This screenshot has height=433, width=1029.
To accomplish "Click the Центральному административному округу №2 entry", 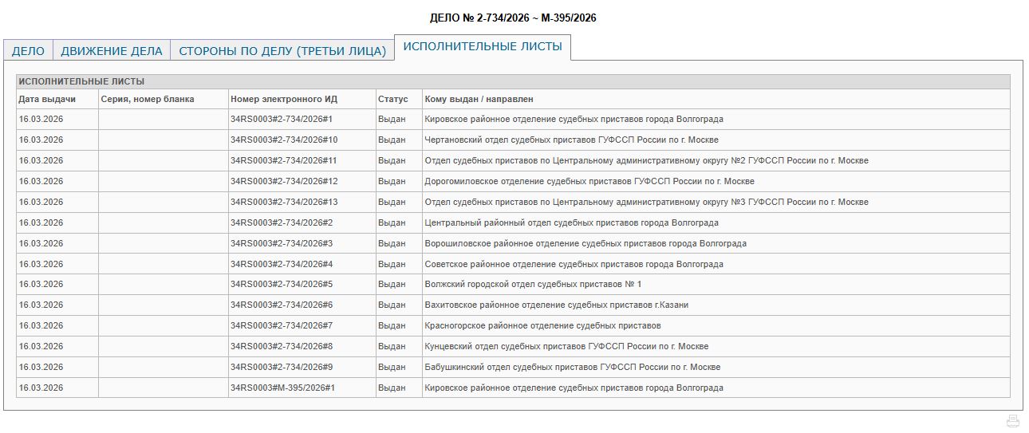I will (x=647, y=160).
